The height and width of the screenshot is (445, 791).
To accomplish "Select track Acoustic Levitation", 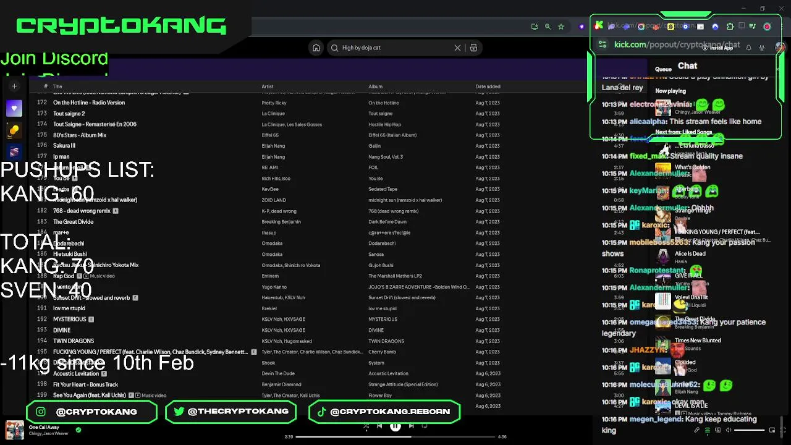I will (76, 374).
